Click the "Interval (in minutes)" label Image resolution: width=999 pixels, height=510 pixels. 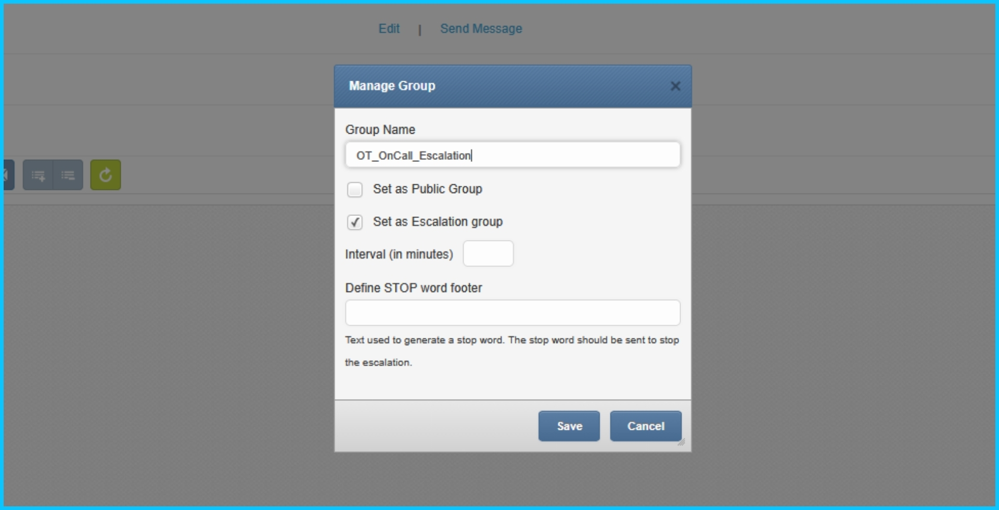[399, 254]
